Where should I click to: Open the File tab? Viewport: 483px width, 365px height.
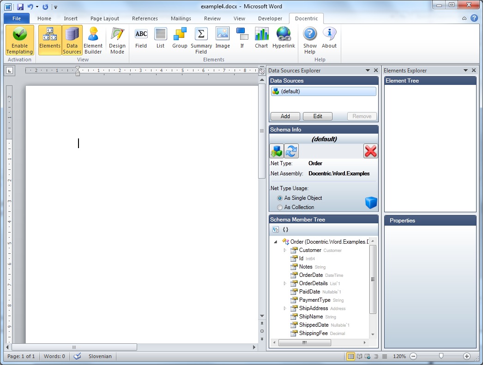click(x=17, y=18)
